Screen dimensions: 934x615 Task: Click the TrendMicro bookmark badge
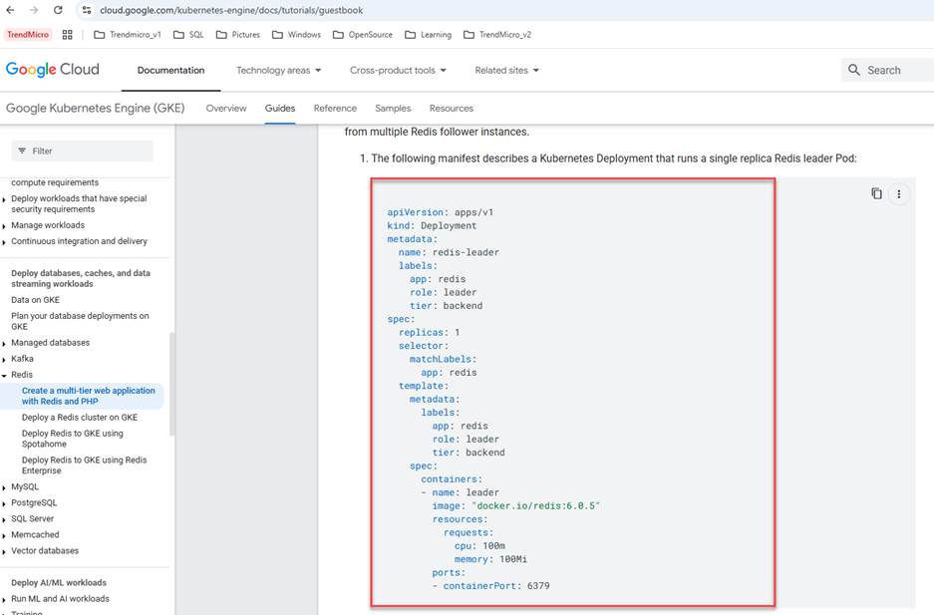(28, 35)
